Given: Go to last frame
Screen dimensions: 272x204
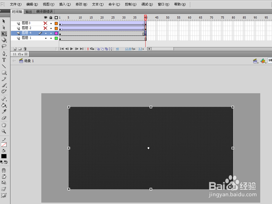Looking at the screenshot, I should [x=82, y=49].
